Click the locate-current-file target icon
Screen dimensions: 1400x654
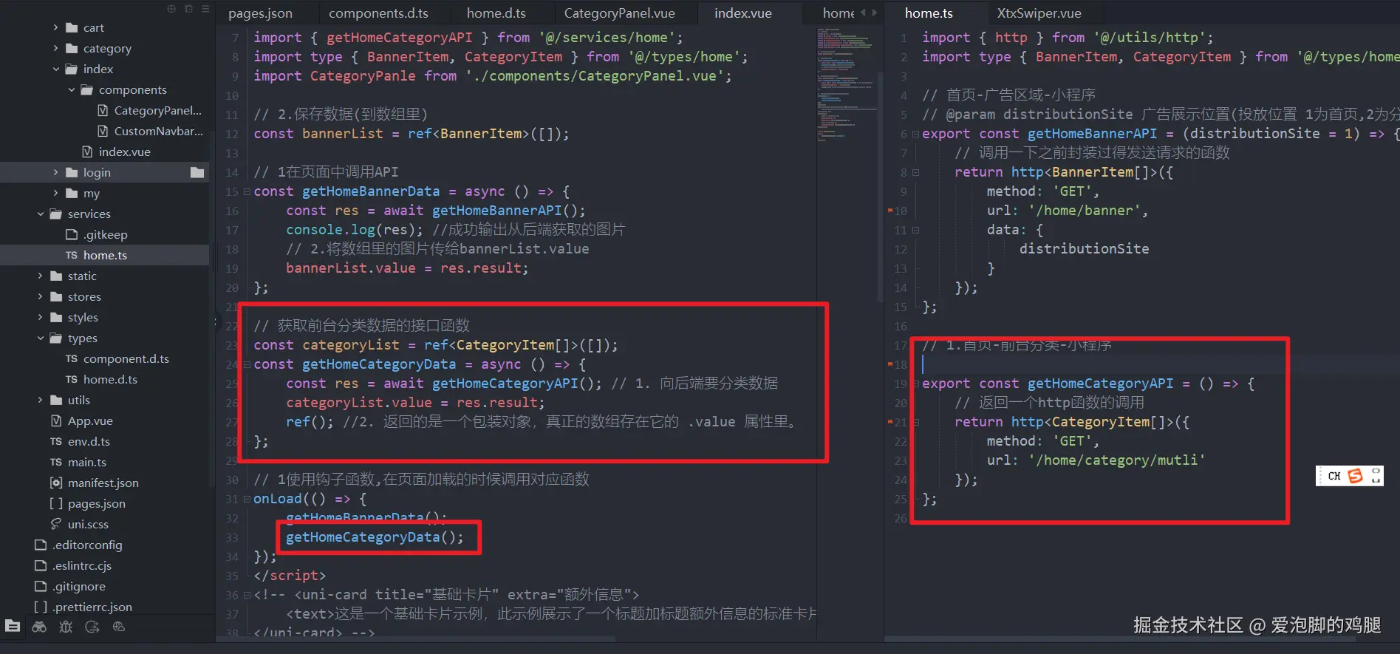tap(171, 9)
